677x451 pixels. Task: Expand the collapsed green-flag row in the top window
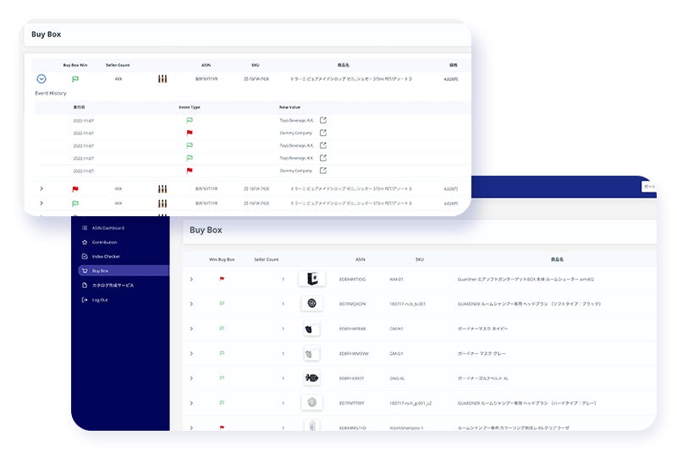[x=41, y=203]
